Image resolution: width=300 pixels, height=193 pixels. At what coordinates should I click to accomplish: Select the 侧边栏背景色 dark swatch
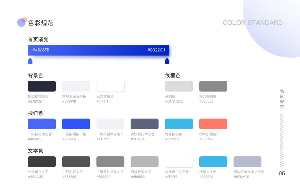pos(42,86)
